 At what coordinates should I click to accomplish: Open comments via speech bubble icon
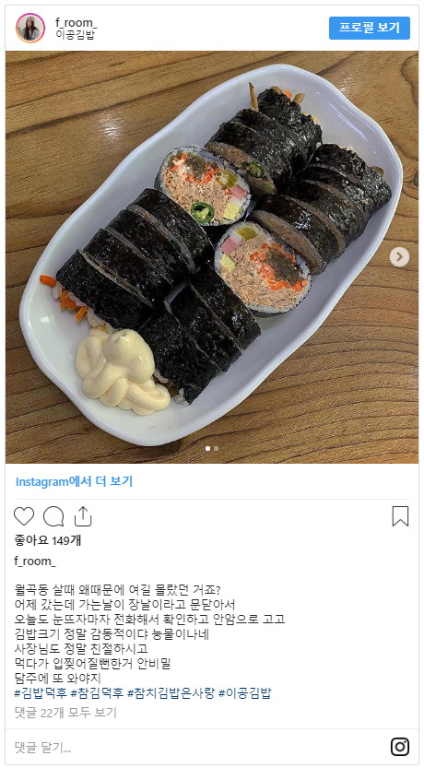pos(53,516)
